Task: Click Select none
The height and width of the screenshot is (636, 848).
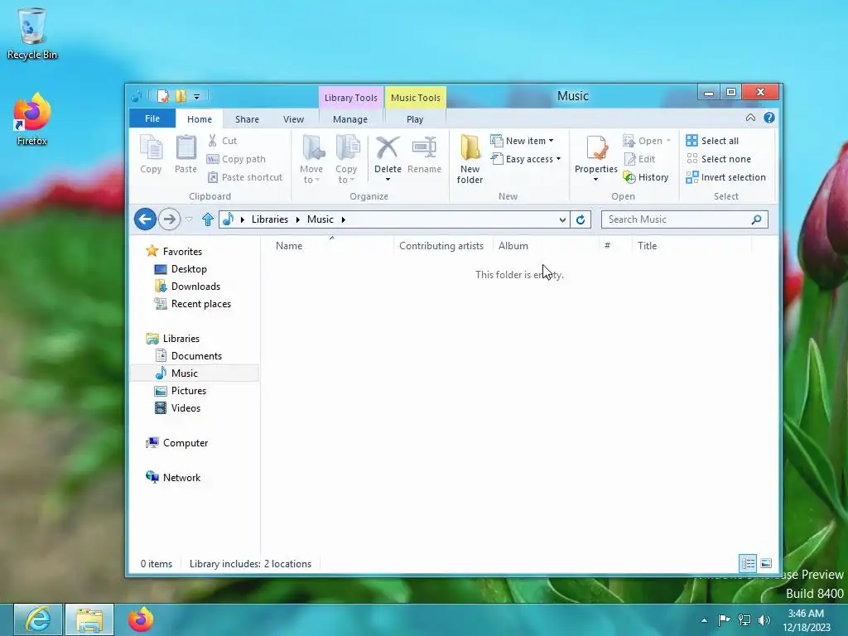Action: pyautogui.click(x=719, y=159)
